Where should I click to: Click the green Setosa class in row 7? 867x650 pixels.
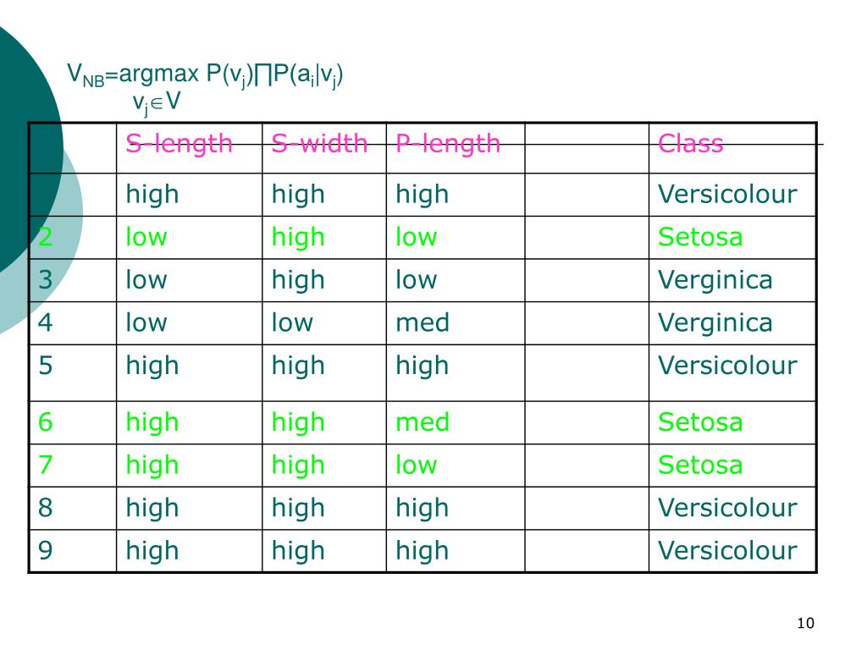coord(700,465)
